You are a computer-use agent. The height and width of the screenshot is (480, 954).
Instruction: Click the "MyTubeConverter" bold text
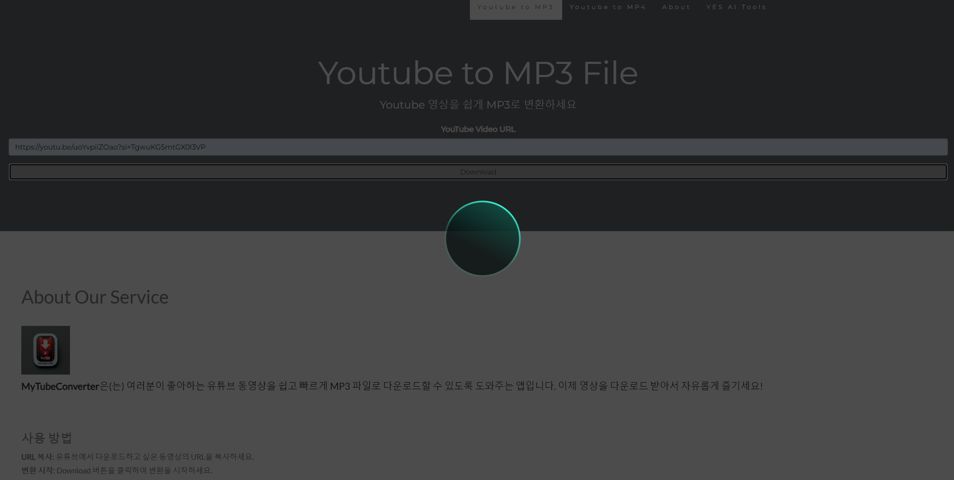[60, 386]
